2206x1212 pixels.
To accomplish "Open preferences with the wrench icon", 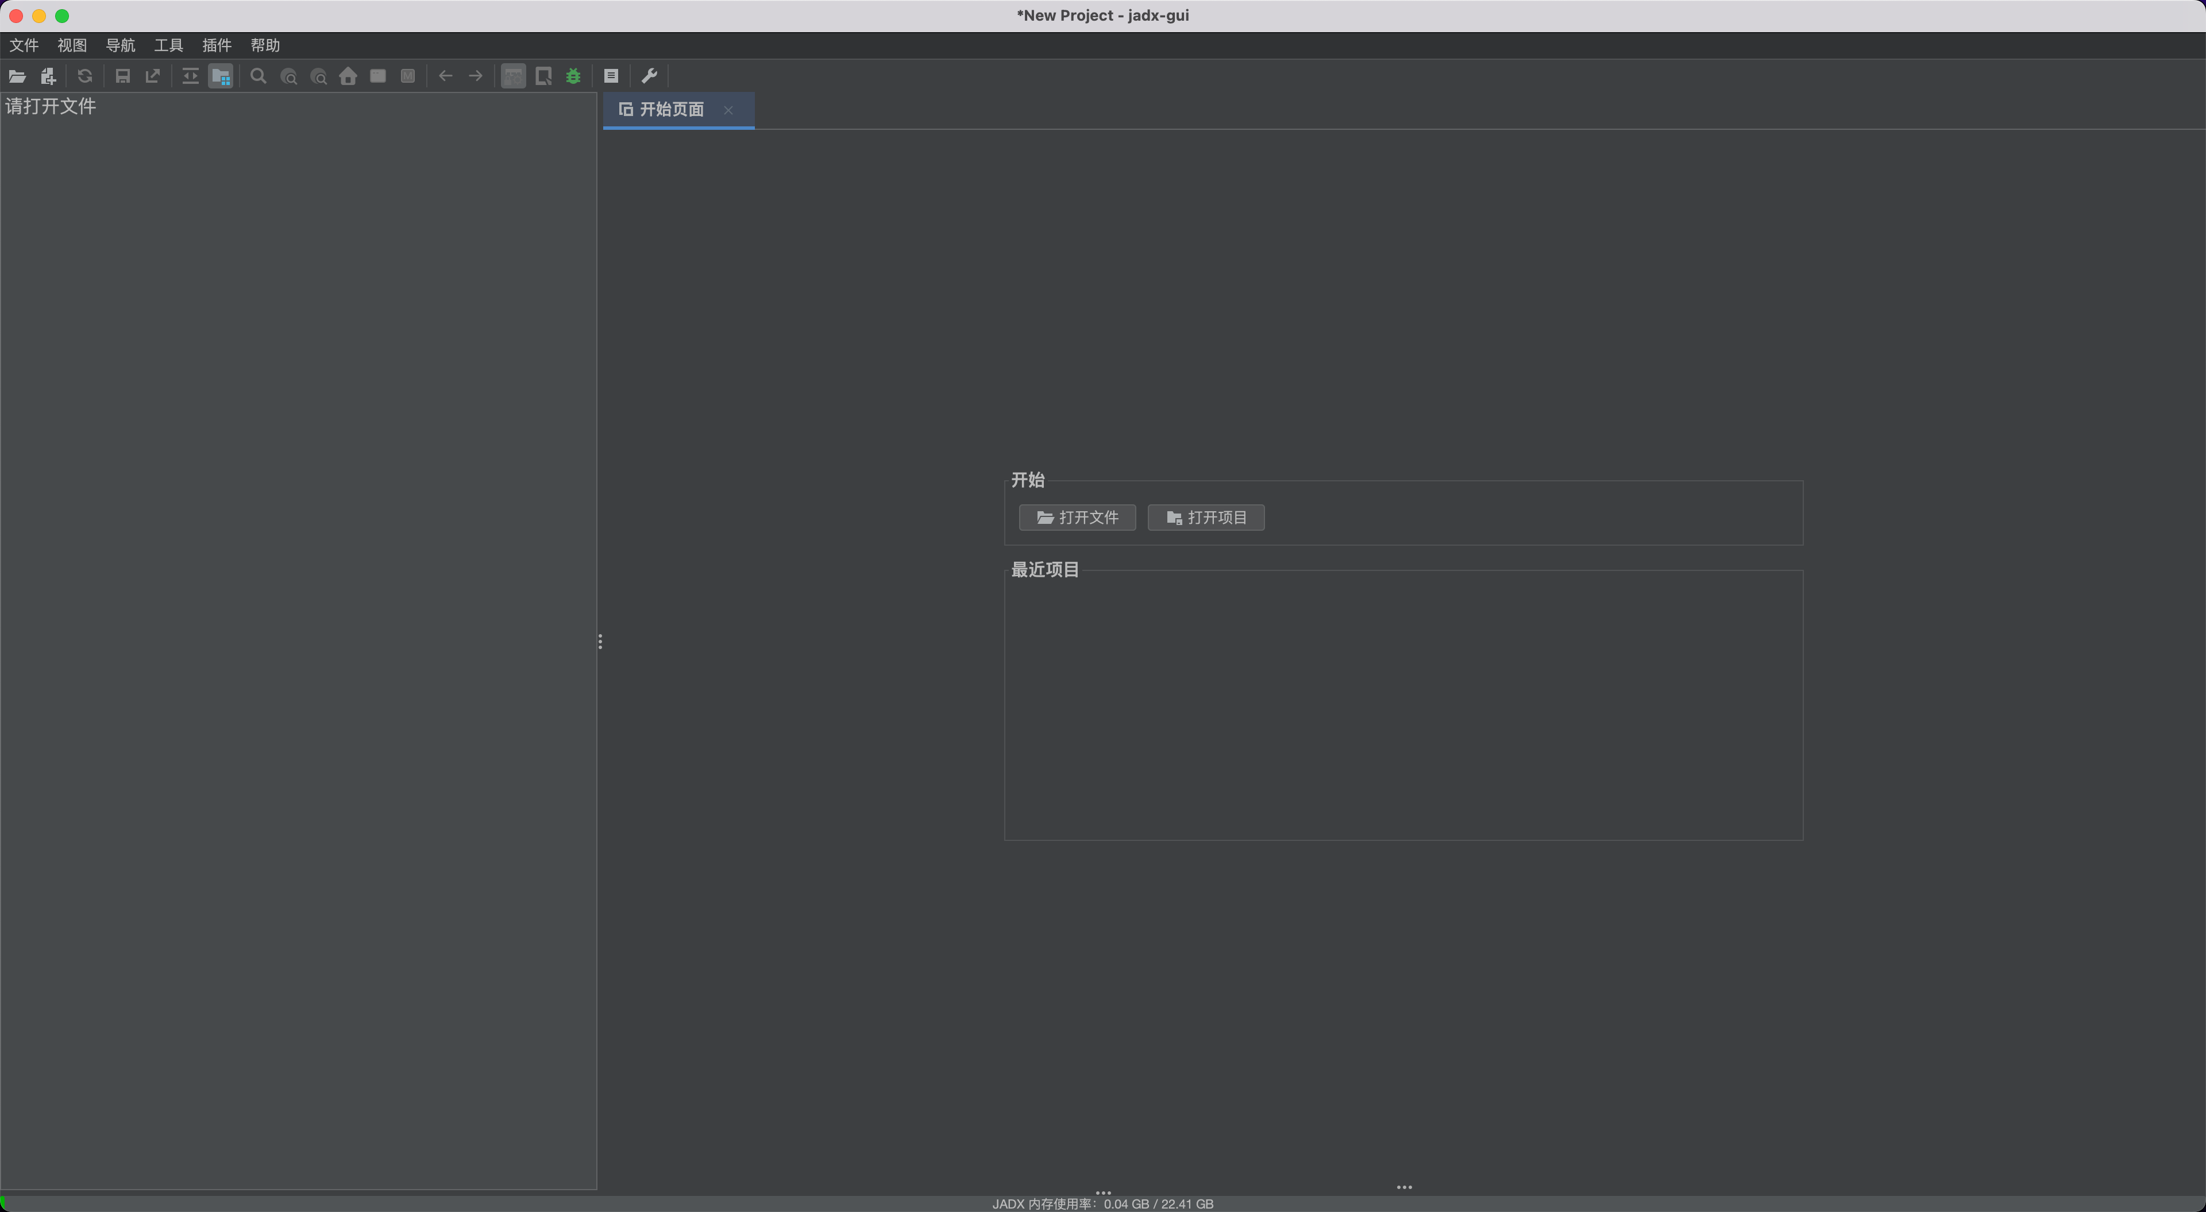I will point(649,76).
